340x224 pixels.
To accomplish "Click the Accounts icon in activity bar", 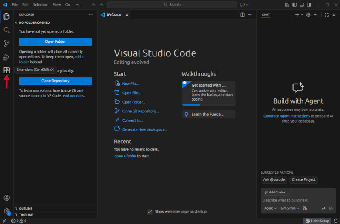I will [x=6, y=198].
